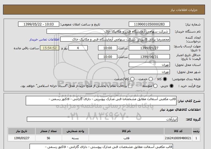The height and width of the screenshot is (149, 211).
Task: Click تعداد / مقدار column header
Action: 49,131
